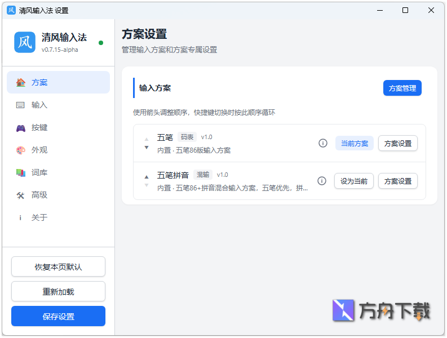This screenshot has height=338, width=447.
Task: Move 五笔拼音 scheme up with arrow
Action: tap(147, 177)
